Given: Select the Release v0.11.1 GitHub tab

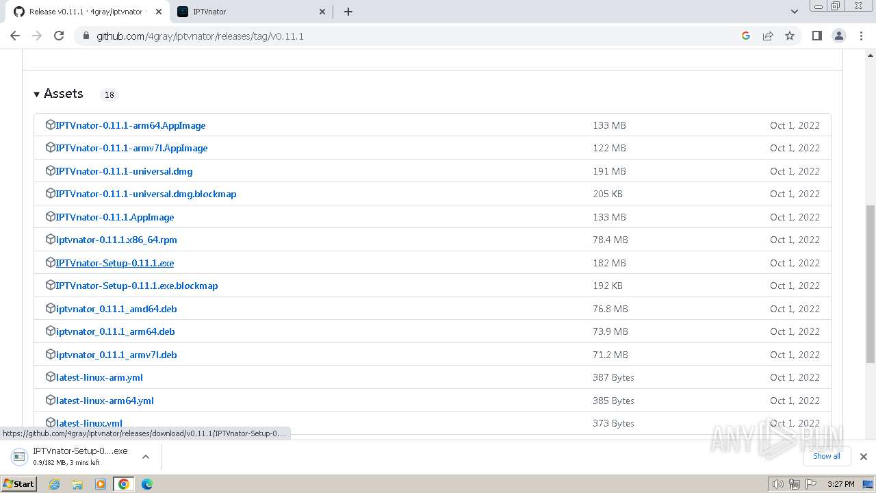Looking at the screenshot, I should click(x=87, y=12).
